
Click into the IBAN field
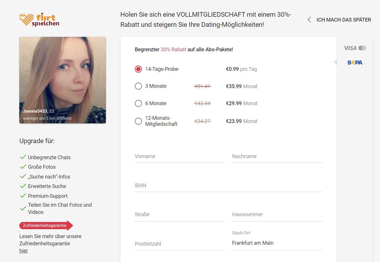pyautogui.click(x=228, y=186)
